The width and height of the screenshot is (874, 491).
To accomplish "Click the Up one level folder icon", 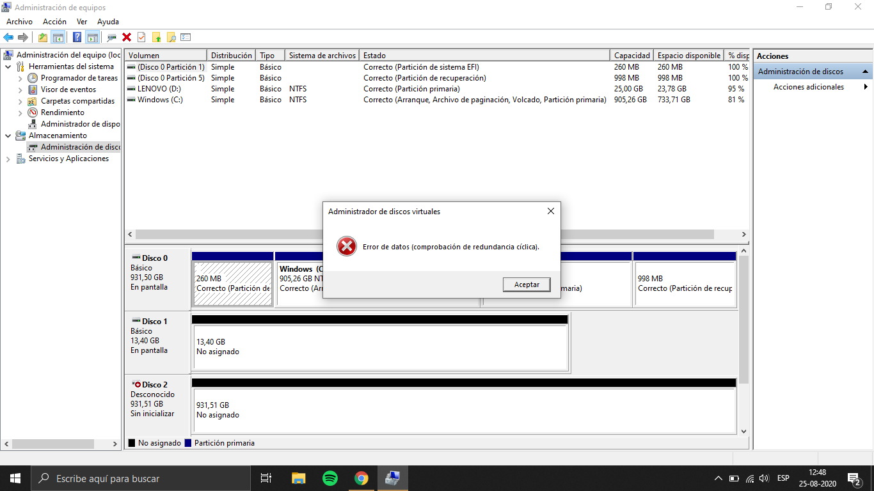I will (42, 37).
